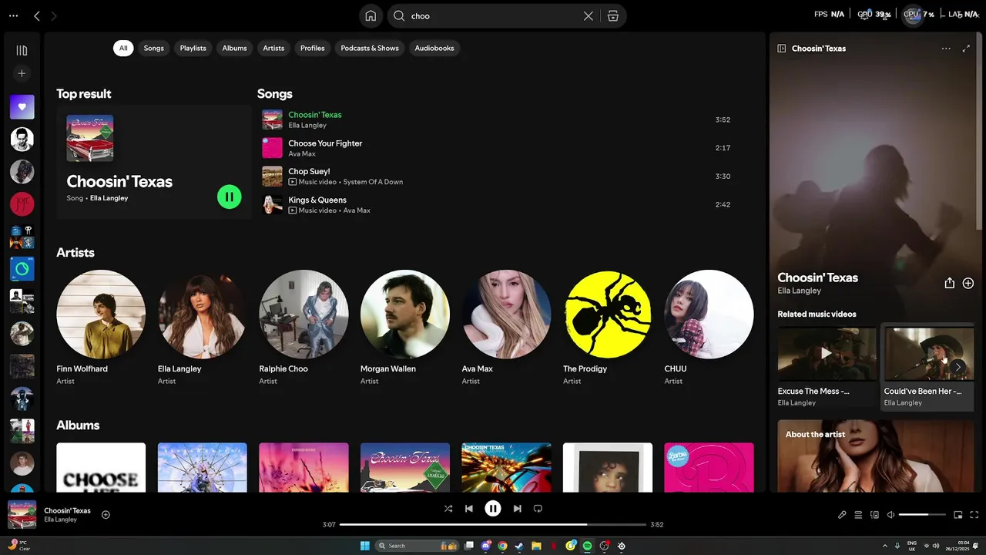
Task: Pause using the green top result button
Action: [x=229, y=197]
